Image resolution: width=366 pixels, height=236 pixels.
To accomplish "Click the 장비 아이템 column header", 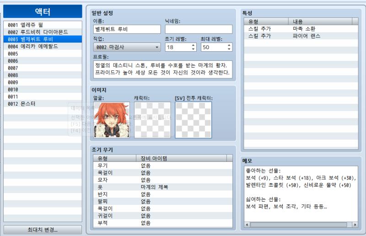I will click(x=181, y=158).
